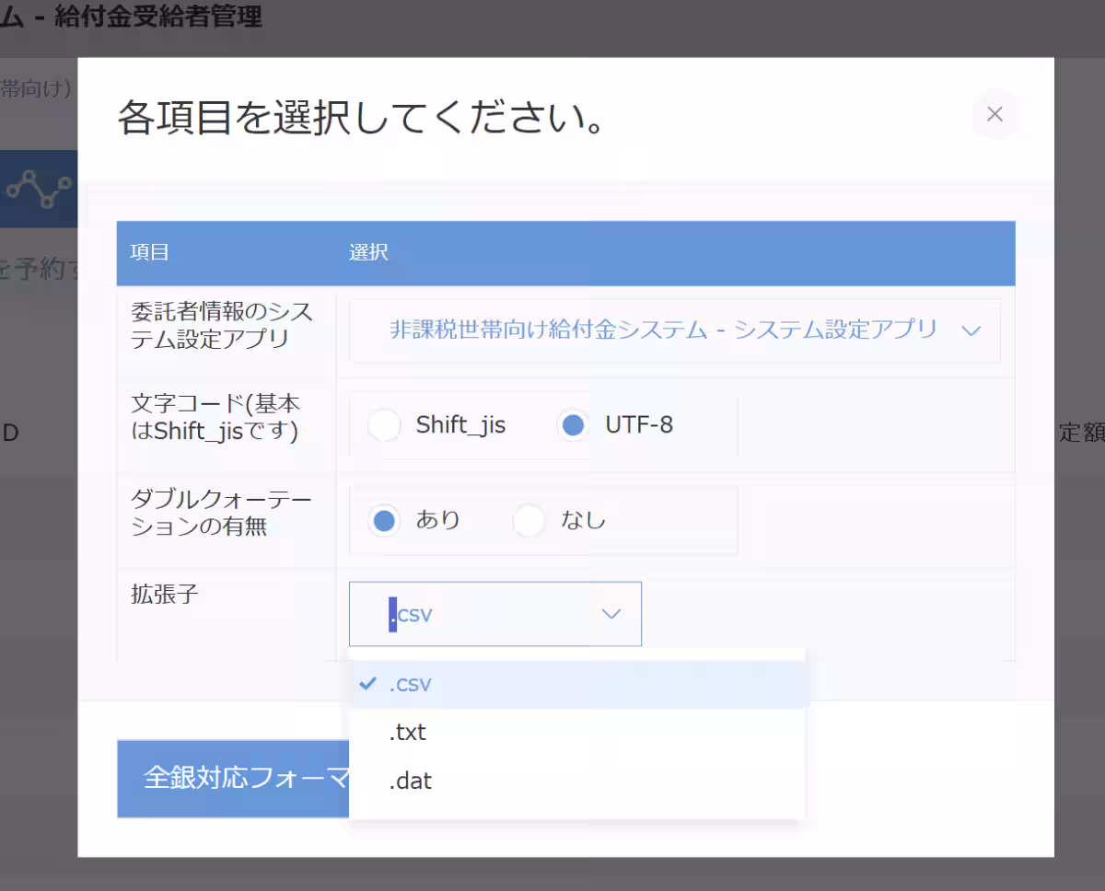This screenshot has width=1105, height=891.
Task: Select .dat from the extension list
Action: 411,781
